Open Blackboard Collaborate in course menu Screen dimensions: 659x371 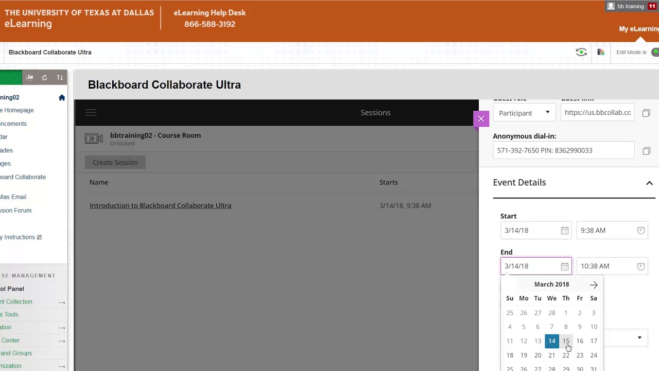(x=23, y=177)
